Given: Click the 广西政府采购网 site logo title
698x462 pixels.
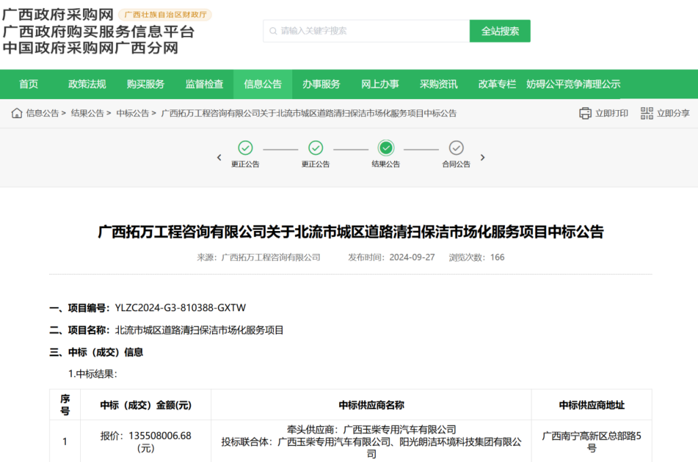Looking at the screenshot, I should (58, 15).
